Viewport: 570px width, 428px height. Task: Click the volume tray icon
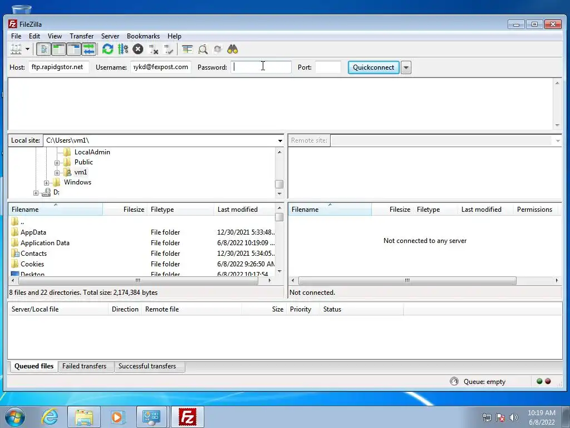[x=513, y=417]
